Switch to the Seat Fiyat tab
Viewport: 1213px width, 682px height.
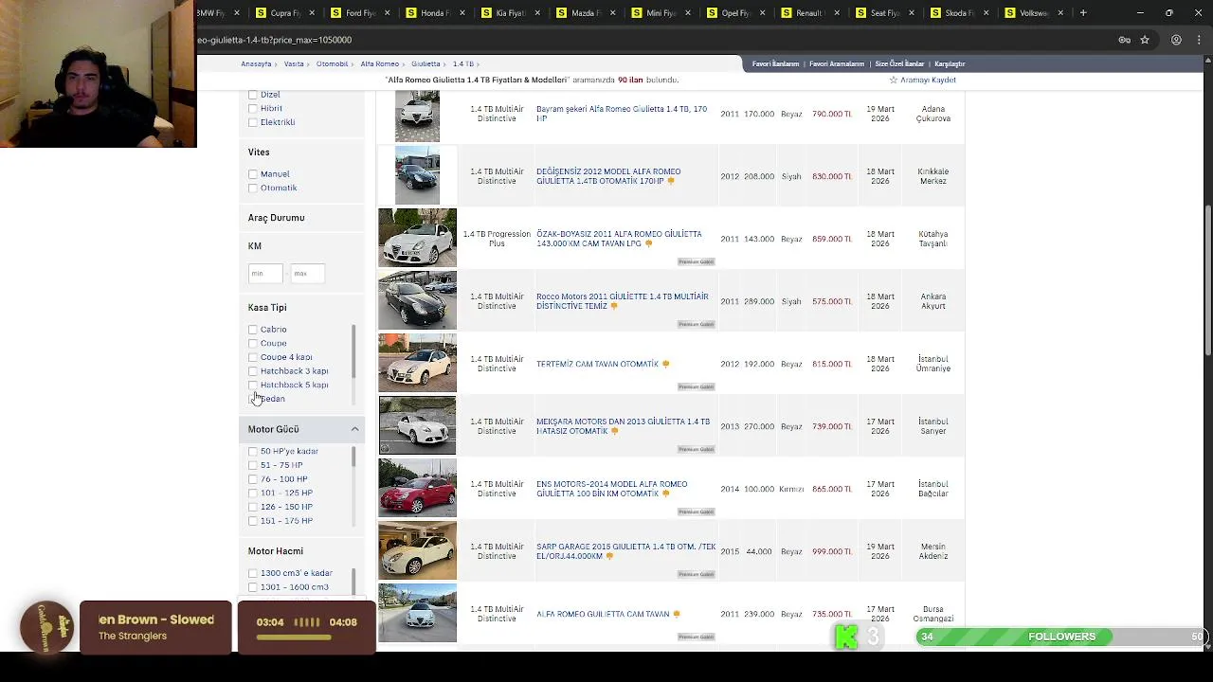click(x=885, y=12)
